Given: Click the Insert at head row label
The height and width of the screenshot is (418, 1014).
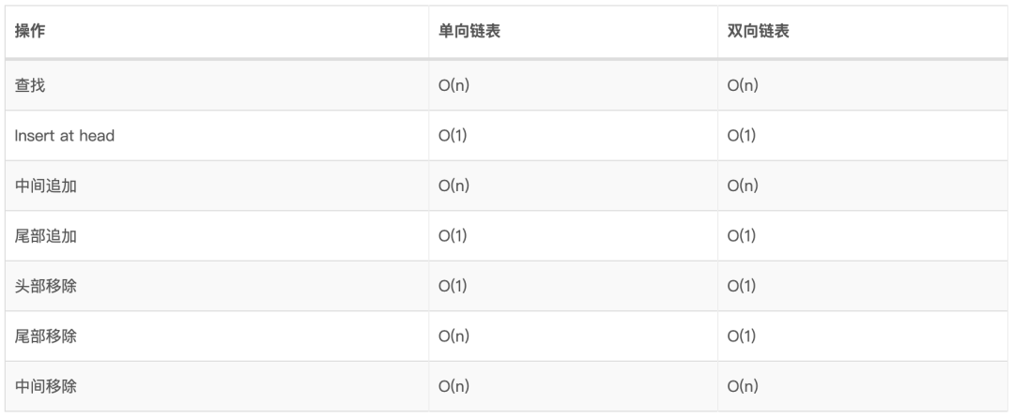Looking at the screenshot, I should tap(65, 136).
